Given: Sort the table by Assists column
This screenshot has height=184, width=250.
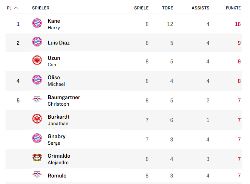Looking at the screenshot, I should [x=200, y=8].
